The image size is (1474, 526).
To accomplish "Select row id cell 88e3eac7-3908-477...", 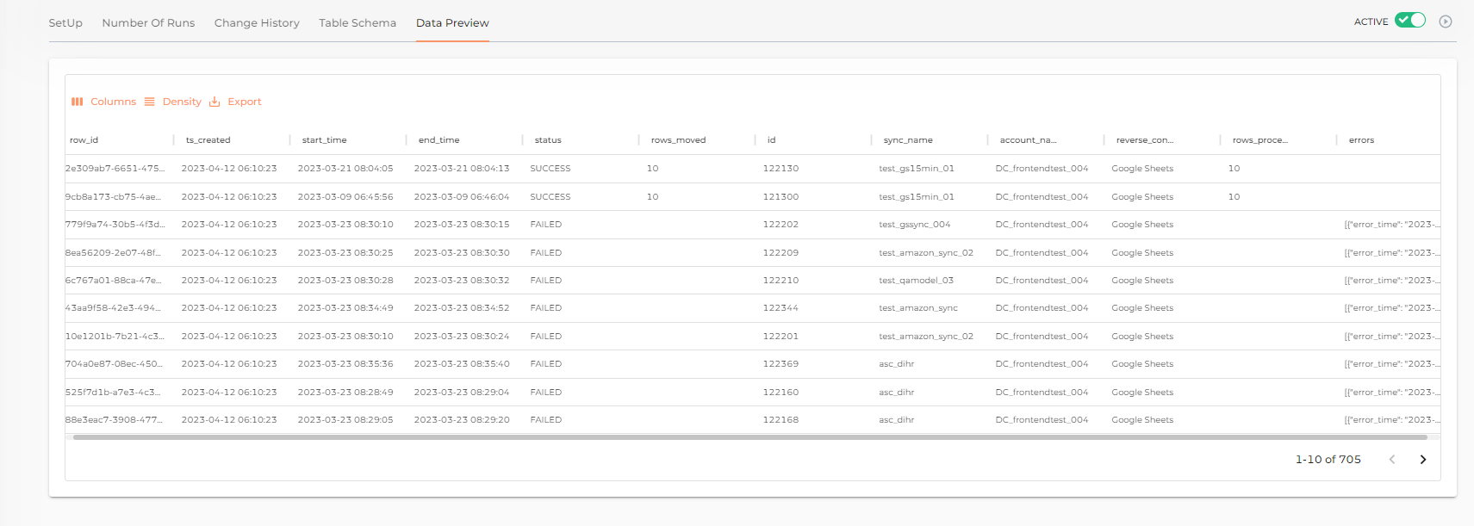I will point(114,420).
